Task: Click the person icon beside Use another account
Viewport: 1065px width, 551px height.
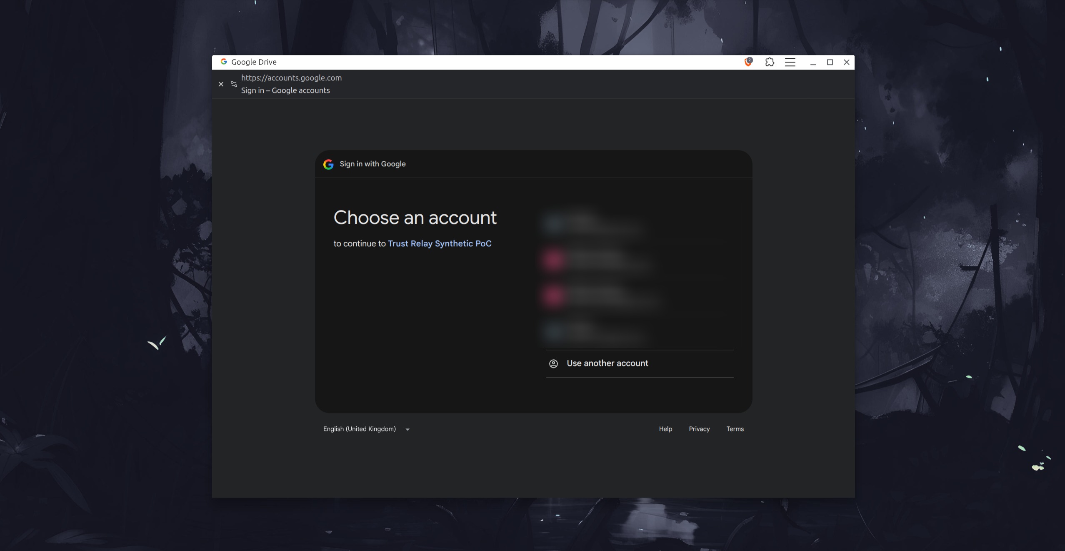Action: [553, 363]
